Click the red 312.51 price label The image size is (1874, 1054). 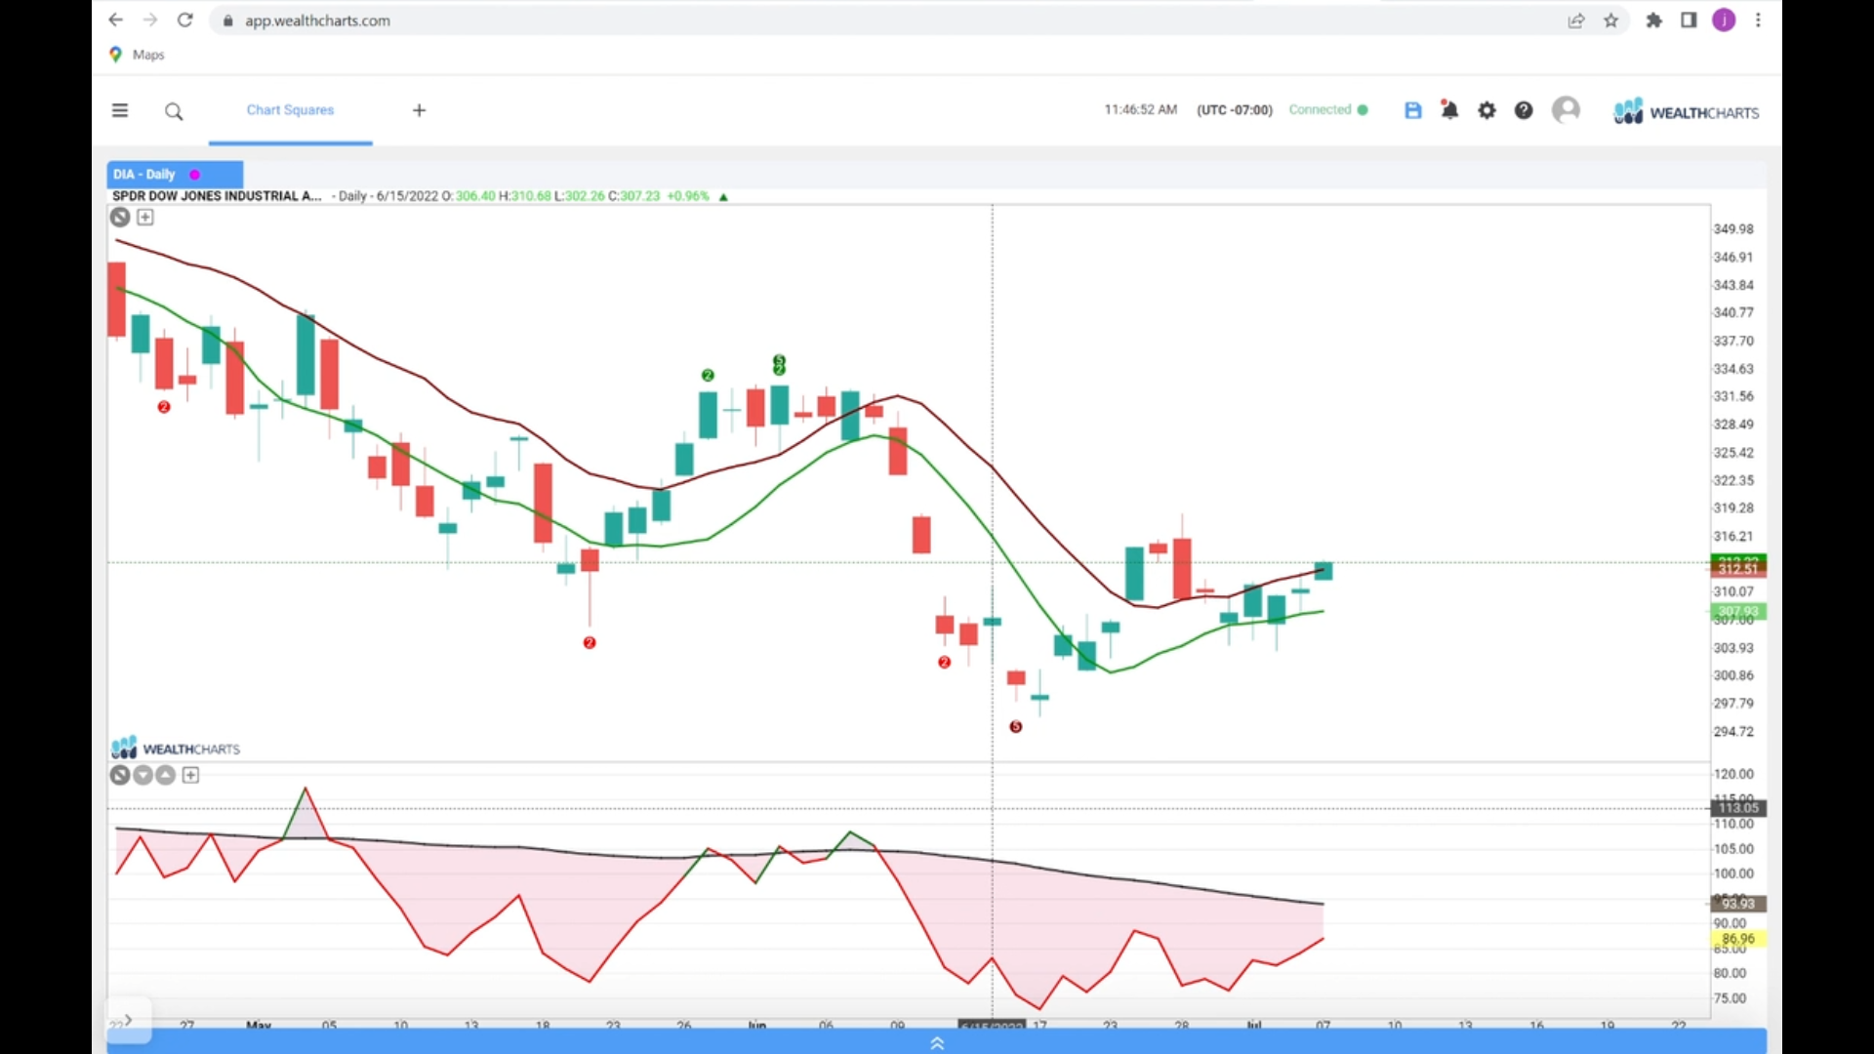coord(1737,569)
